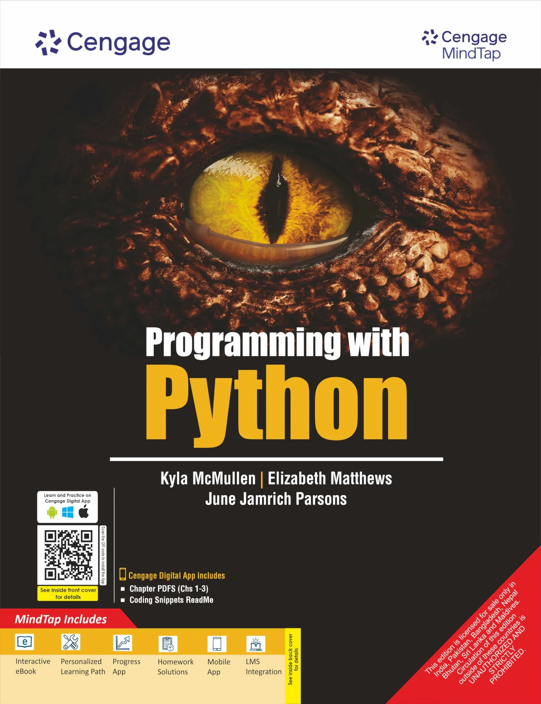Click the LMS Integration icon
The image size is (541, 704).
[x=256, y=643]
